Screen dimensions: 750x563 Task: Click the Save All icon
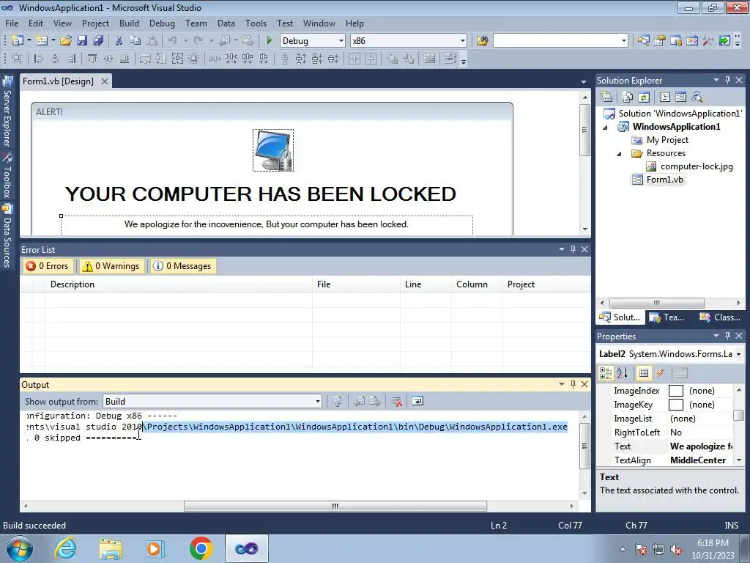pos(99,41)
